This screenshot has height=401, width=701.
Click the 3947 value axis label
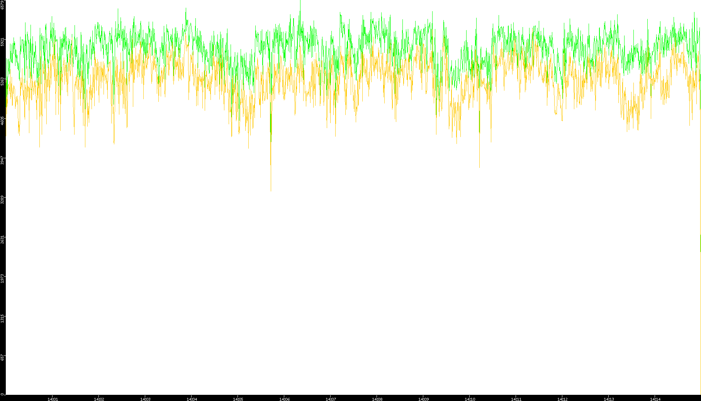point(2,160)
